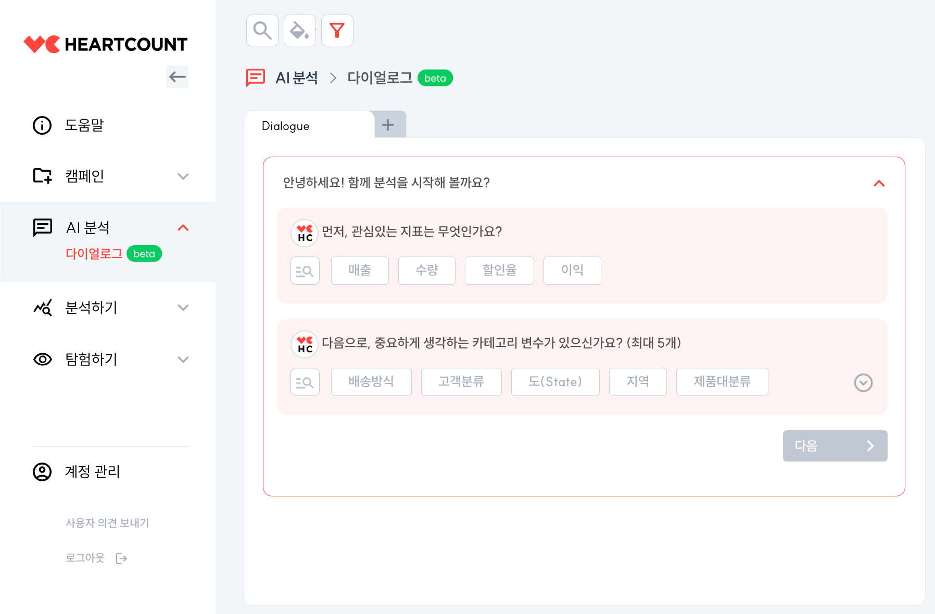Select the 도(State) category chip

pos(555,382)
